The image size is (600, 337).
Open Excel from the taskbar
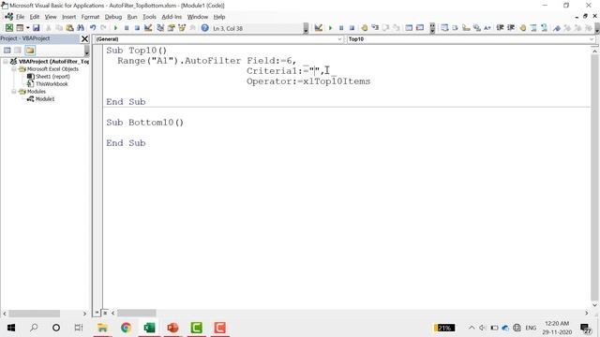[x=149, y=328]
